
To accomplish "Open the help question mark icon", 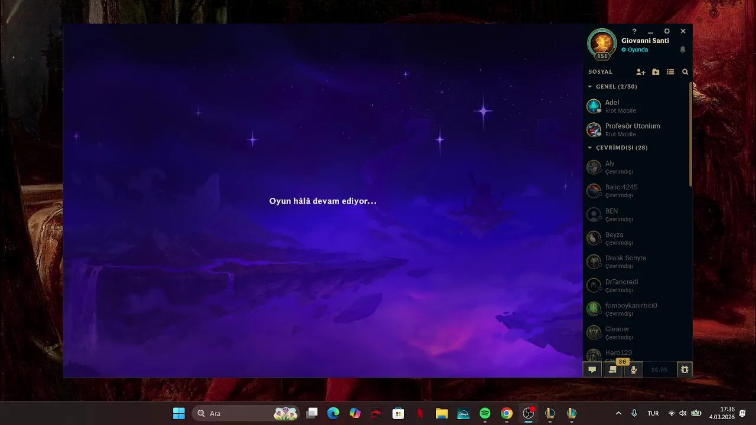I will (x=634, y=31).
